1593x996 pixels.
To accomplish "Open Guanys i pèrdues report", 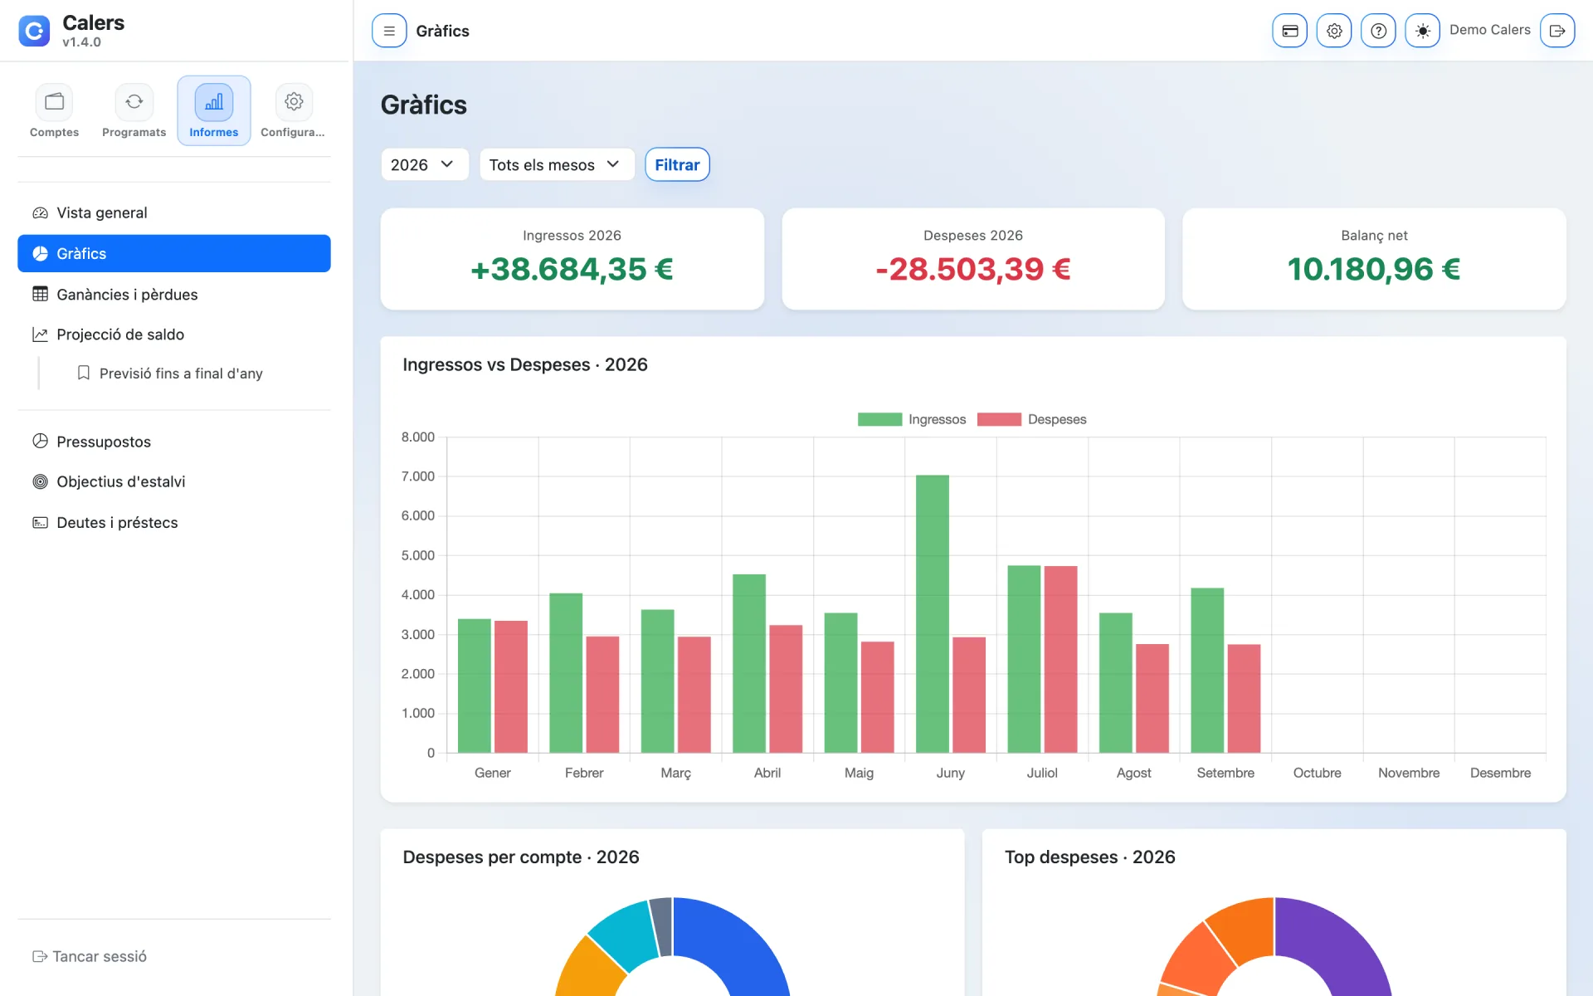I will coord(174,294).
